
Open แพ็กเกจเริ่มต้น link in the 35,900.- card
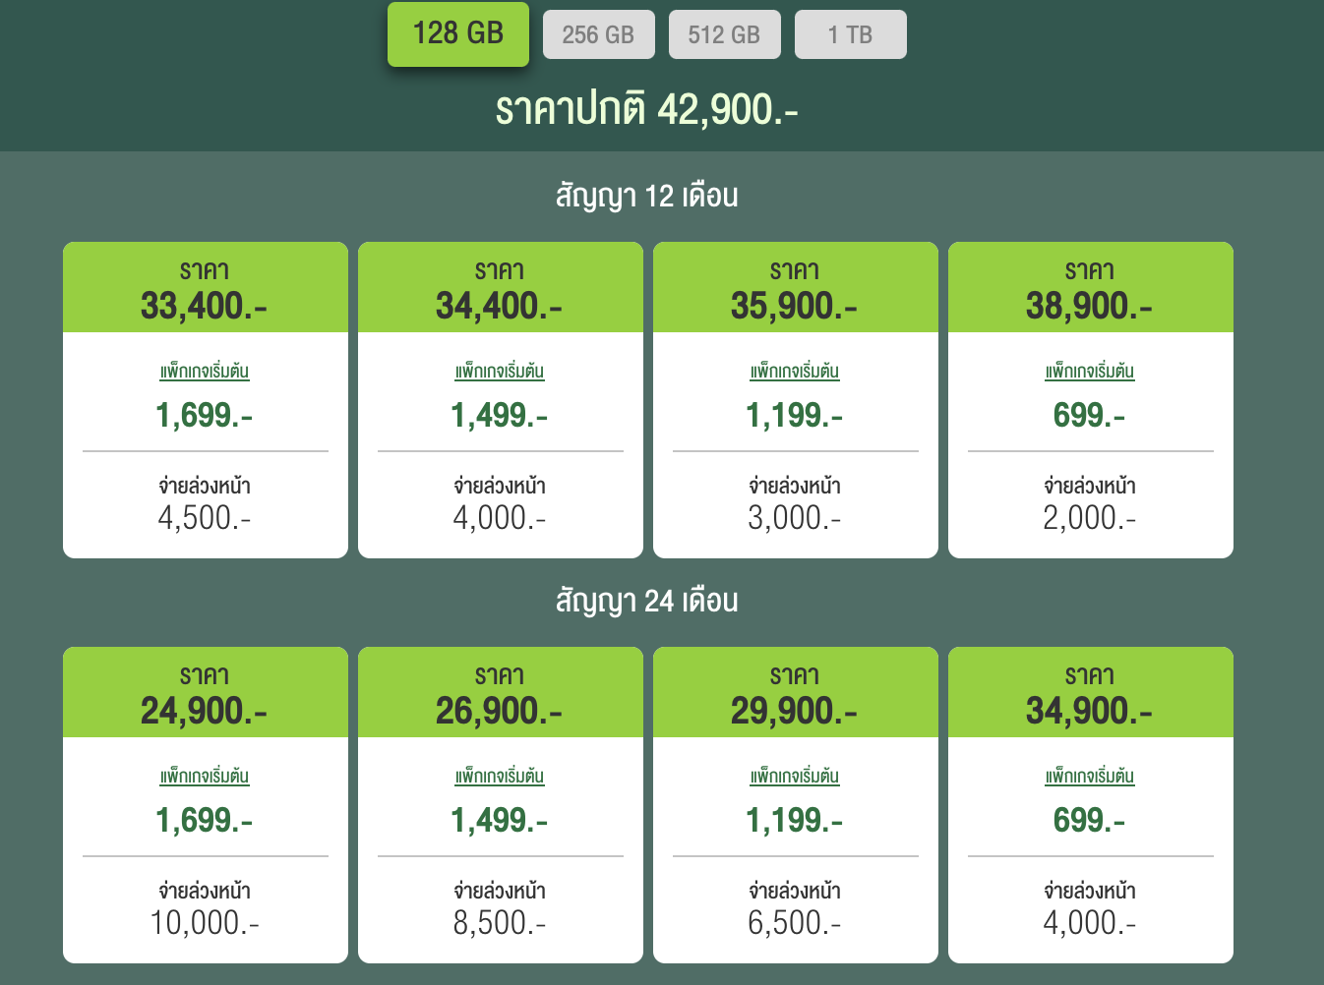795,372
